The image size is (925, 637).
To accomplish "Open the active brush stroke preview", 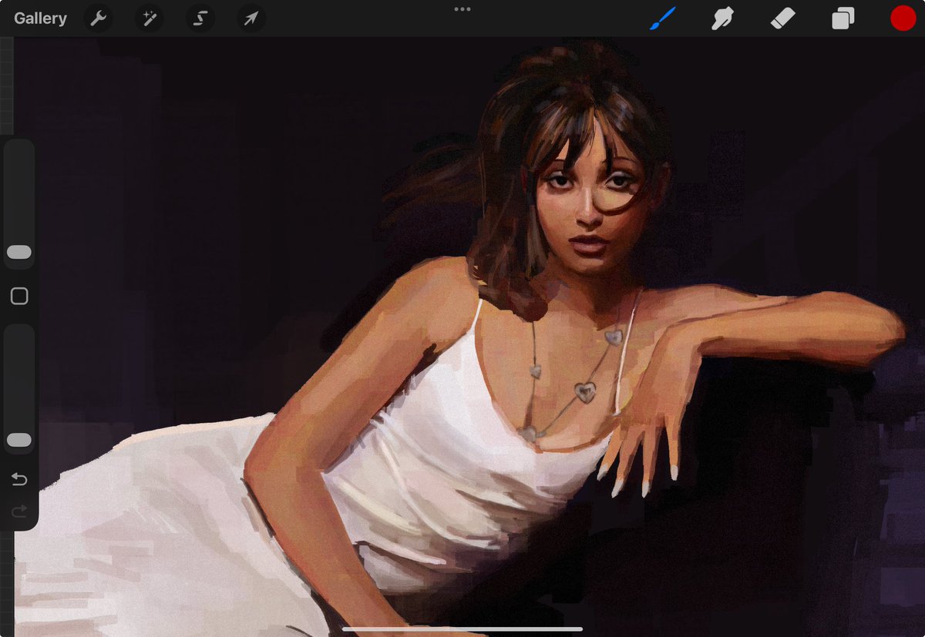I will coord(663,18).
